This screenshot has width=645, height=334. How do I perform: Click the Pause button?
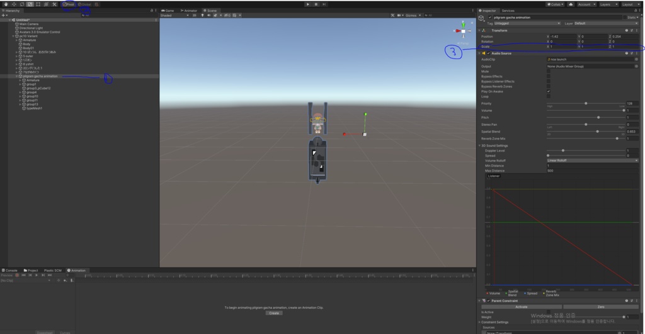pos(316,4)
